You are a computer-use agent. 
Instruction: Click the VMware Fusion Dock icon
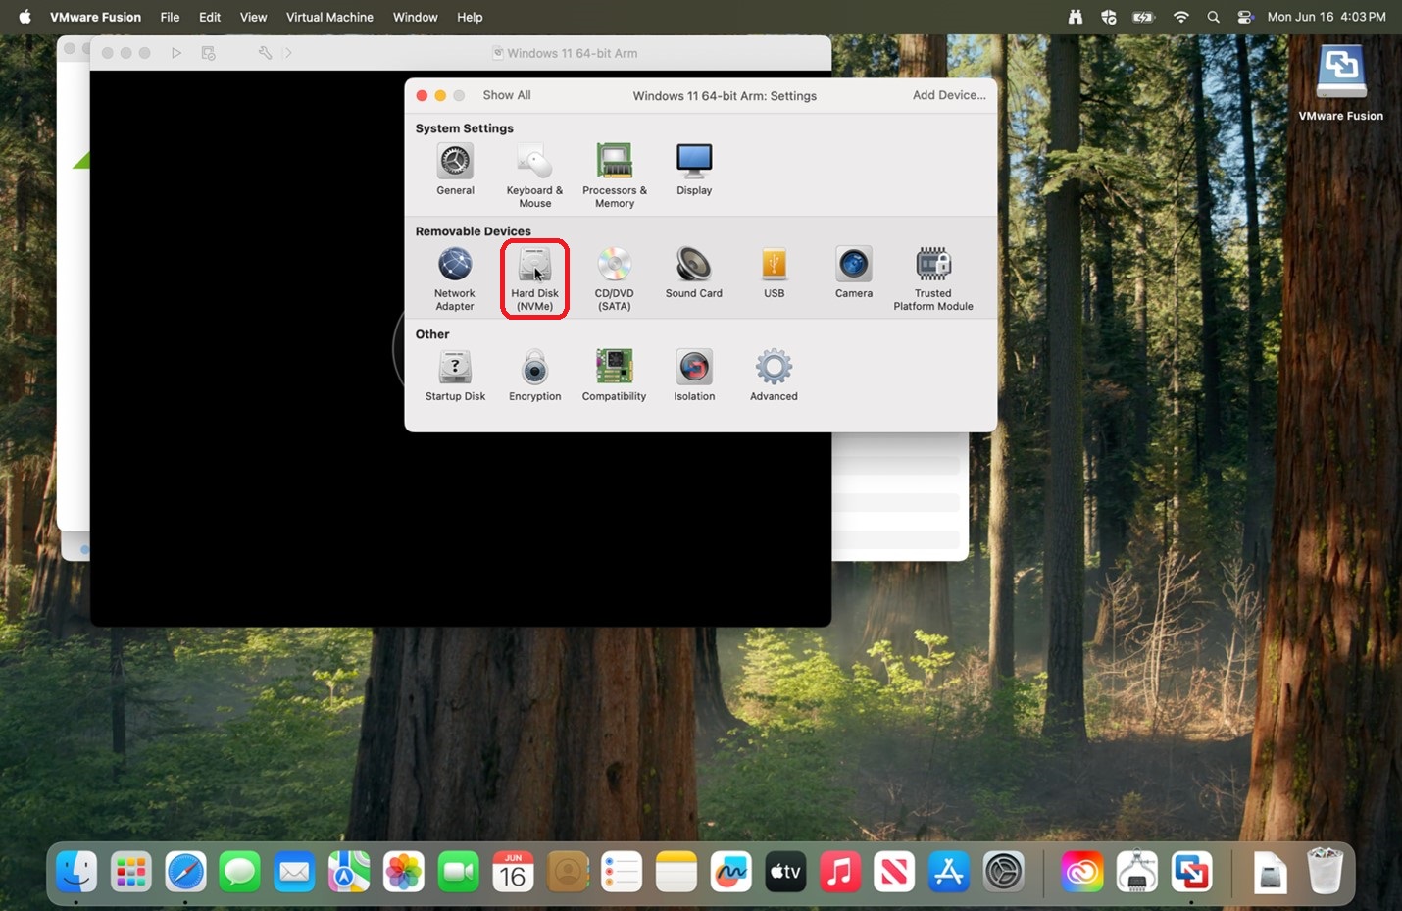pyautogui.click(x=1191, y=871)
